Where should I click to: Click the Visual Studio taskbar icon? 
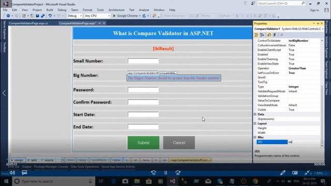[172, 181]
